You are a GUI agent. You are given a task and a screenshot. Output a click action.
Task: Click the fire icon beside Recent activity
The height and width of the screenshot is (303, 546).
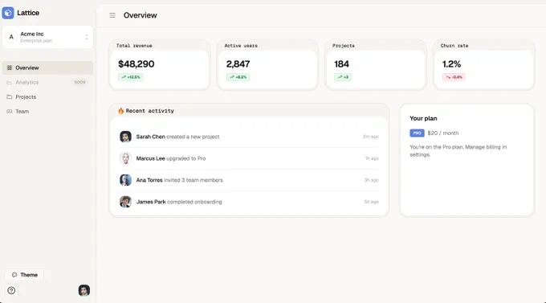coord(120,111)
